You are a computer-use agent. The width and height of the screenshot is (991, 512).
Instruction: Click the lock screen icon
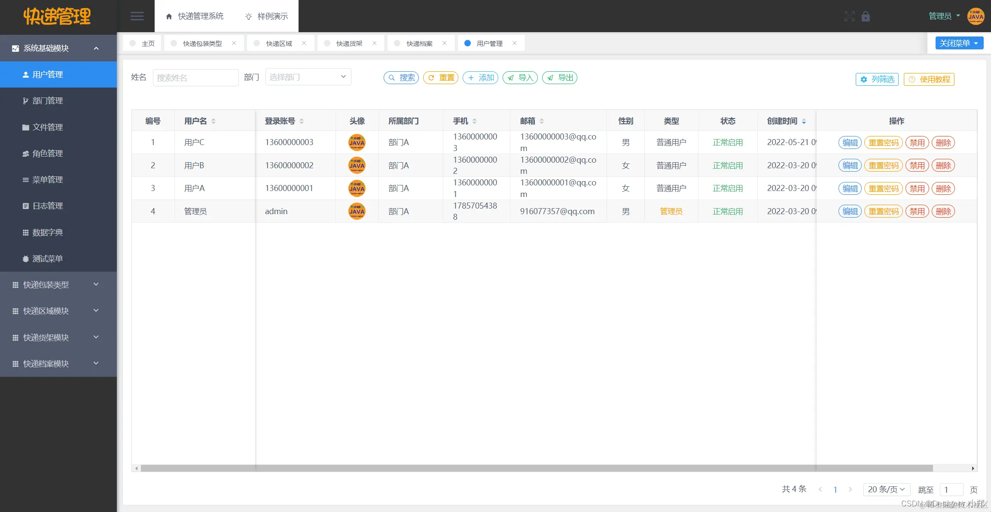pos(866,16)
